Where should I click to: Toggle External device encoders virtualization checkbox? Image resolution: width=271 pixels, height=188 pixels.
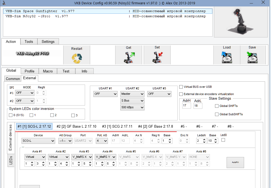[181, 94]
